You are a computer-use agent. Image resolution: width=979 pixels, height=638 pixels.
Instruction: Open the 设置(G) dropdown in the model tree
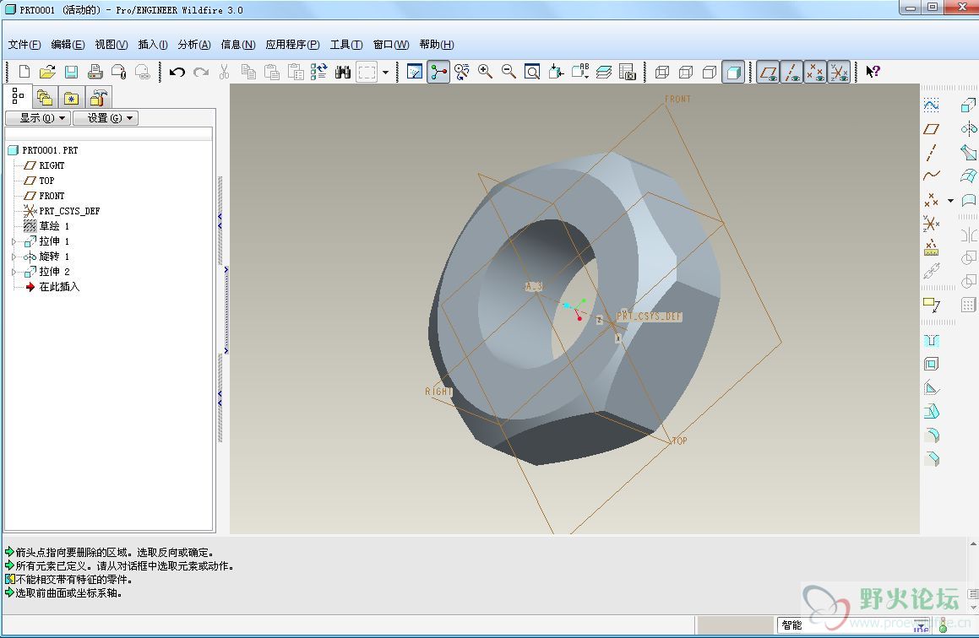point(106,118)
